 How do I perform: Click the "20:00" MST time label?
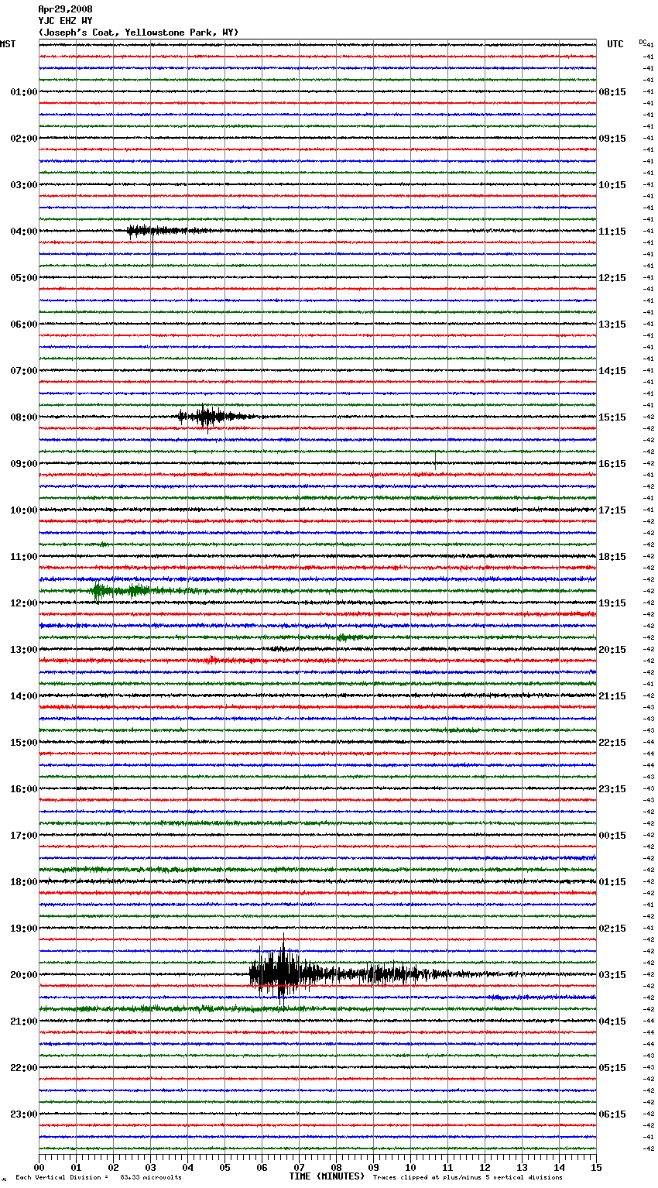(x=23, y=975)
